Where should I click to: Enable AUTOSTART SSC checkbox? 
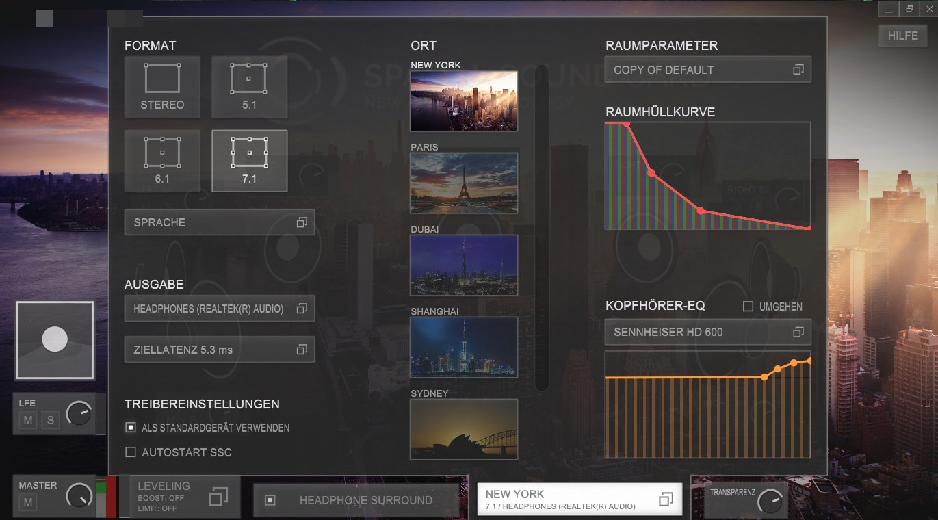pyautogui.click(x=131, y=452)
